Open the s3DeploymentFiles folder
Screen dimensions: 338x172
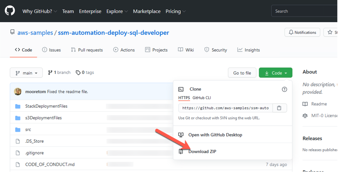click(44, 118)
